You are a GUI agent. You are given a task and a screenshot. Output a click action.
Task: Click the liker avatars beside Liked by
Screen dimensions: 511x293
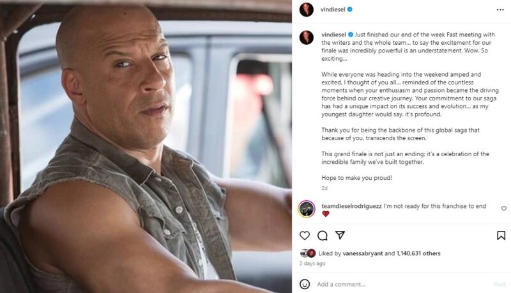(308, 253)
